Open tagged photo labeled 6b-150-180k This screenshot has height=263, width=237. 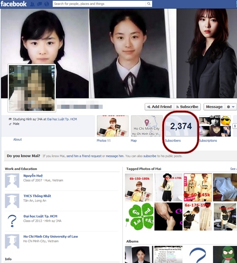[139, 187]
